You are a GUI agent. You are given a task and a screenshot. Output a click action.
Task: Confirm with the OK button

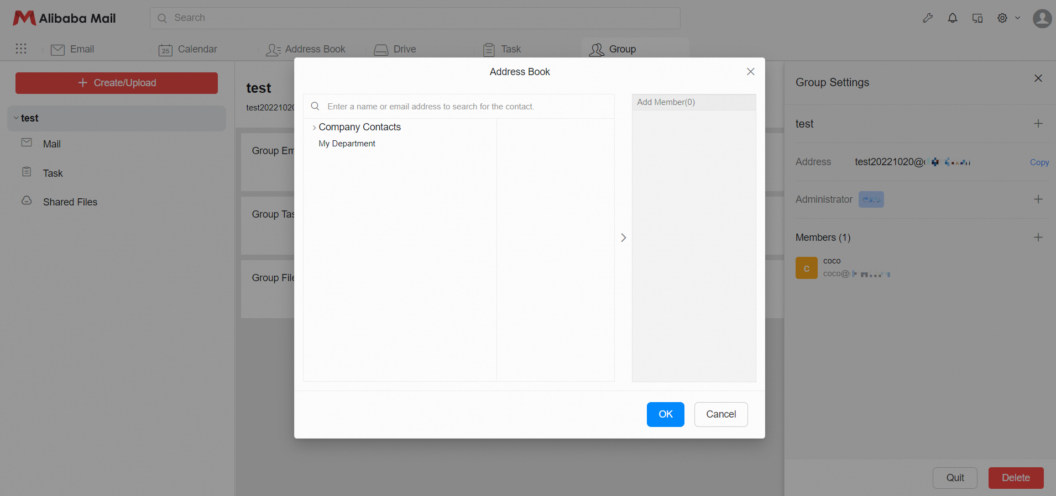(x=666, y=414)
